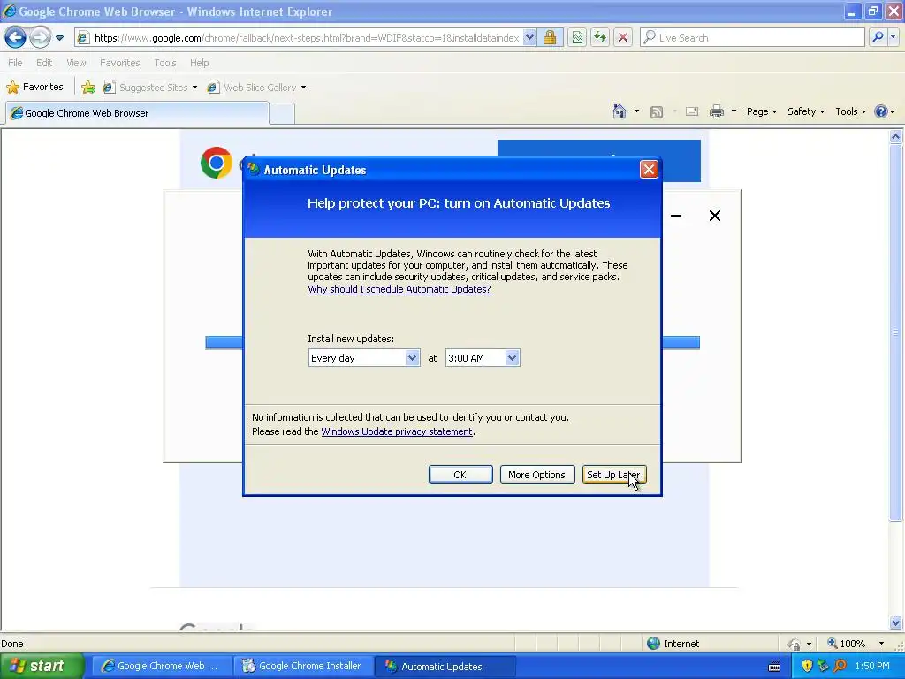The height and width of the screenshot is (679, 905).
Task: Open the Favorites menu
Action: click(x=119, y=63)
